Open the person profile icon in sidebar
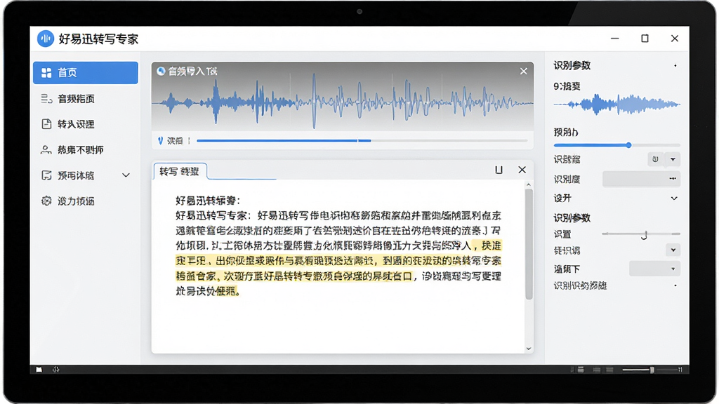Image resolution: width=719 pixels, height=404 pixels. click(46, 150)
